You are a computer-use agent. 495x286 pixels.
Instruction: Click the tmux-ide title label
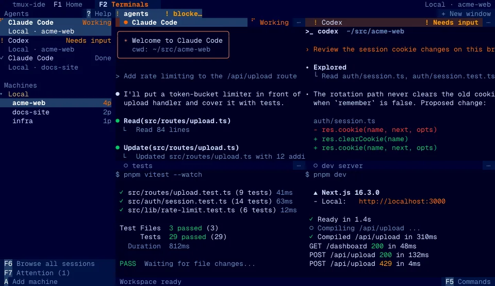point(29,5)
